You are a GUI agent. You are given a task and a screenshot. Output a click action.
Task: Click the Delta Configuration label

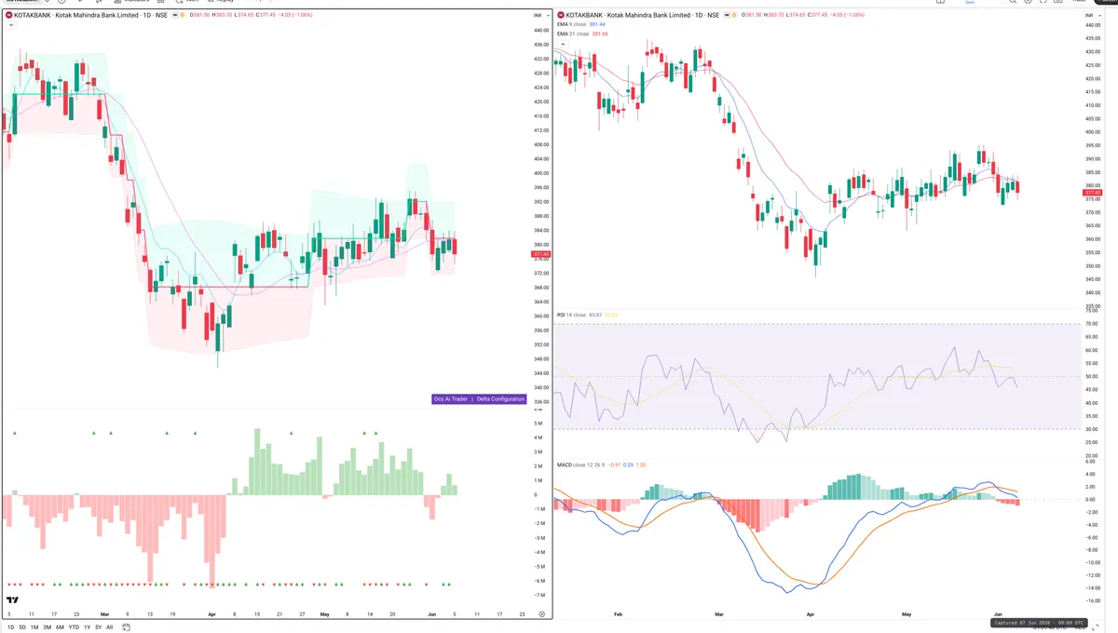(501, 398)
